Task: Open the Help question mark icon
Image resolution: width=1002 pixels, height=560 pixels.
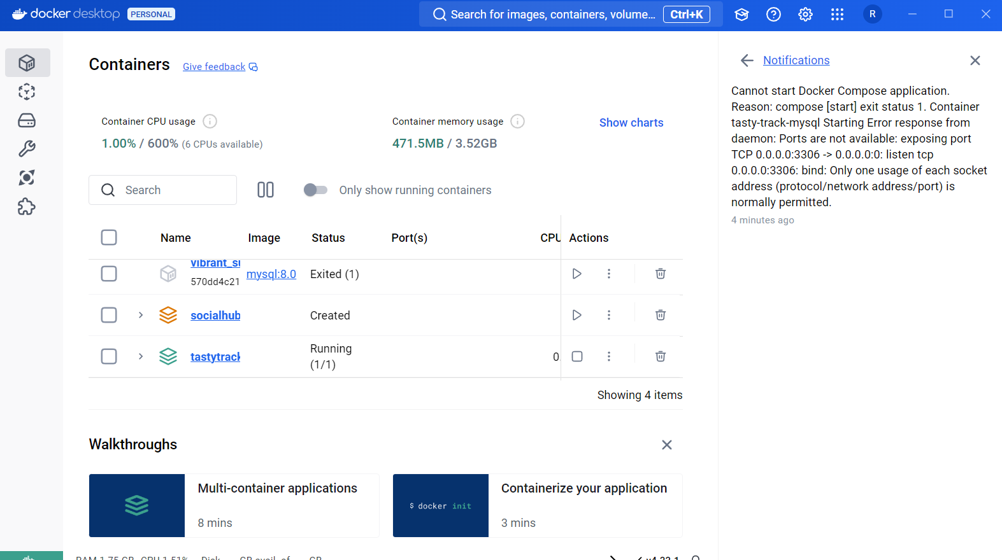Action: click(x=773, y=14)
